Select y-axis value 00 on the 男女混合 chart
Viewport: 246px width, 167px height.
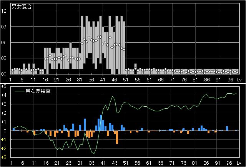(3, 74)
